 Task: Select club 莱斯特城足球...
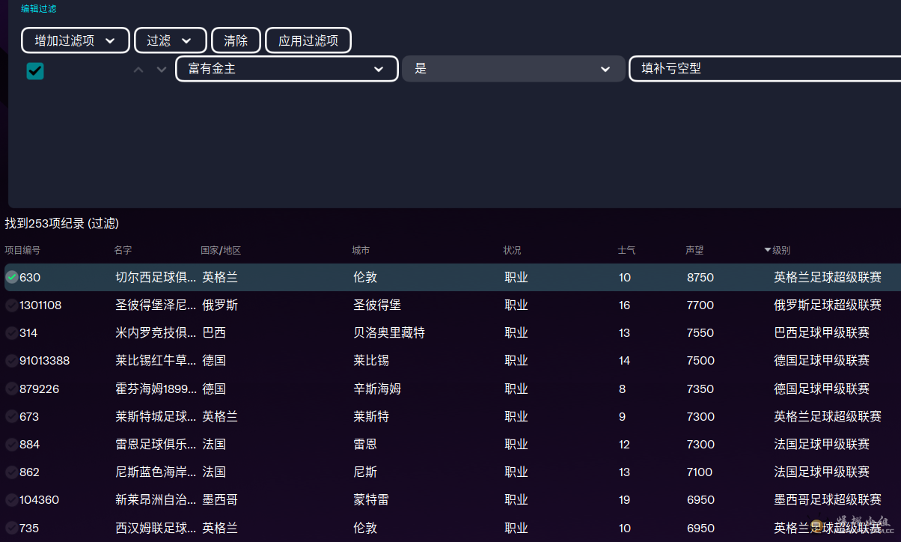click(156, 417)
